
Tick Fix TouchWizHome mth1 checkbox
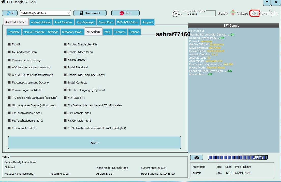(x=9, y=113)
